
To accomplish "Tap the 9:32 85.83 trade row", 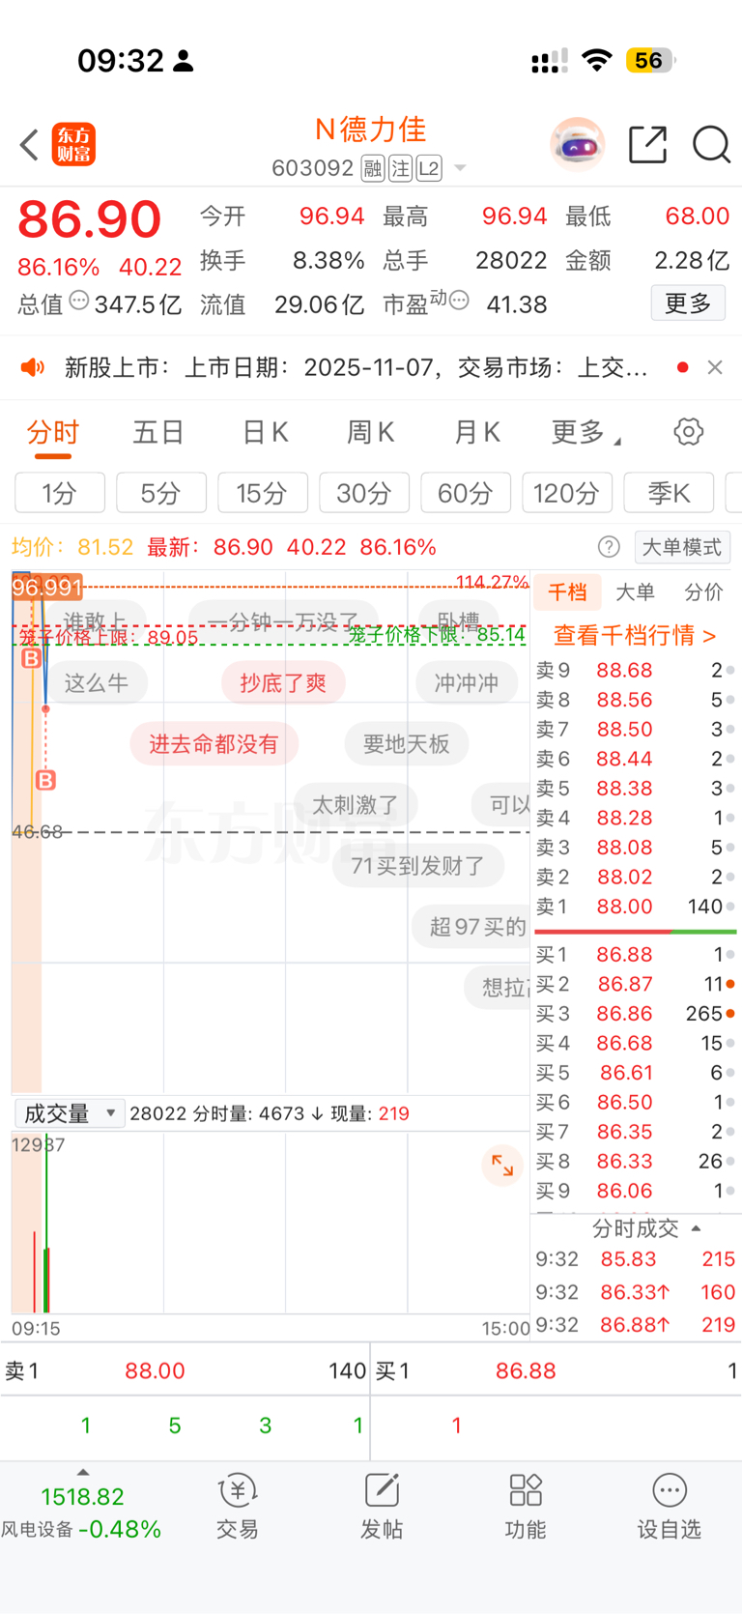I will (636, 1259).
